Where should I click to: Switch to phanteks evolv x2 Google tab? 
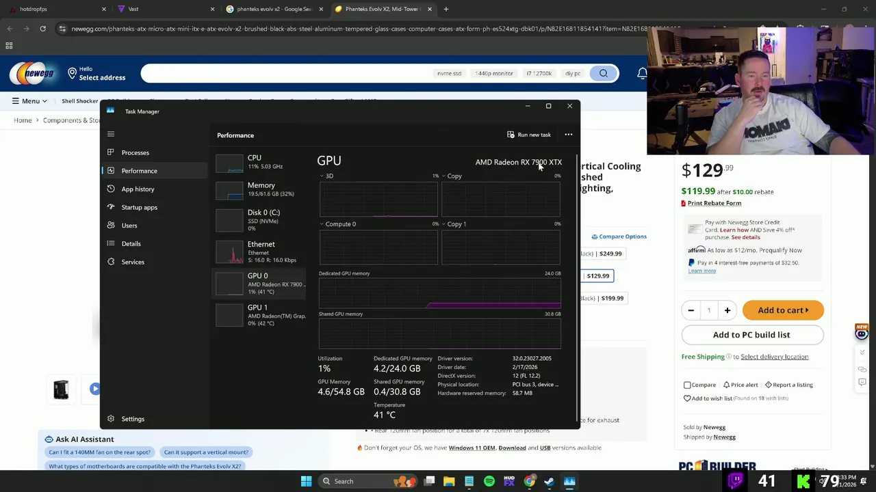(273, 9)
